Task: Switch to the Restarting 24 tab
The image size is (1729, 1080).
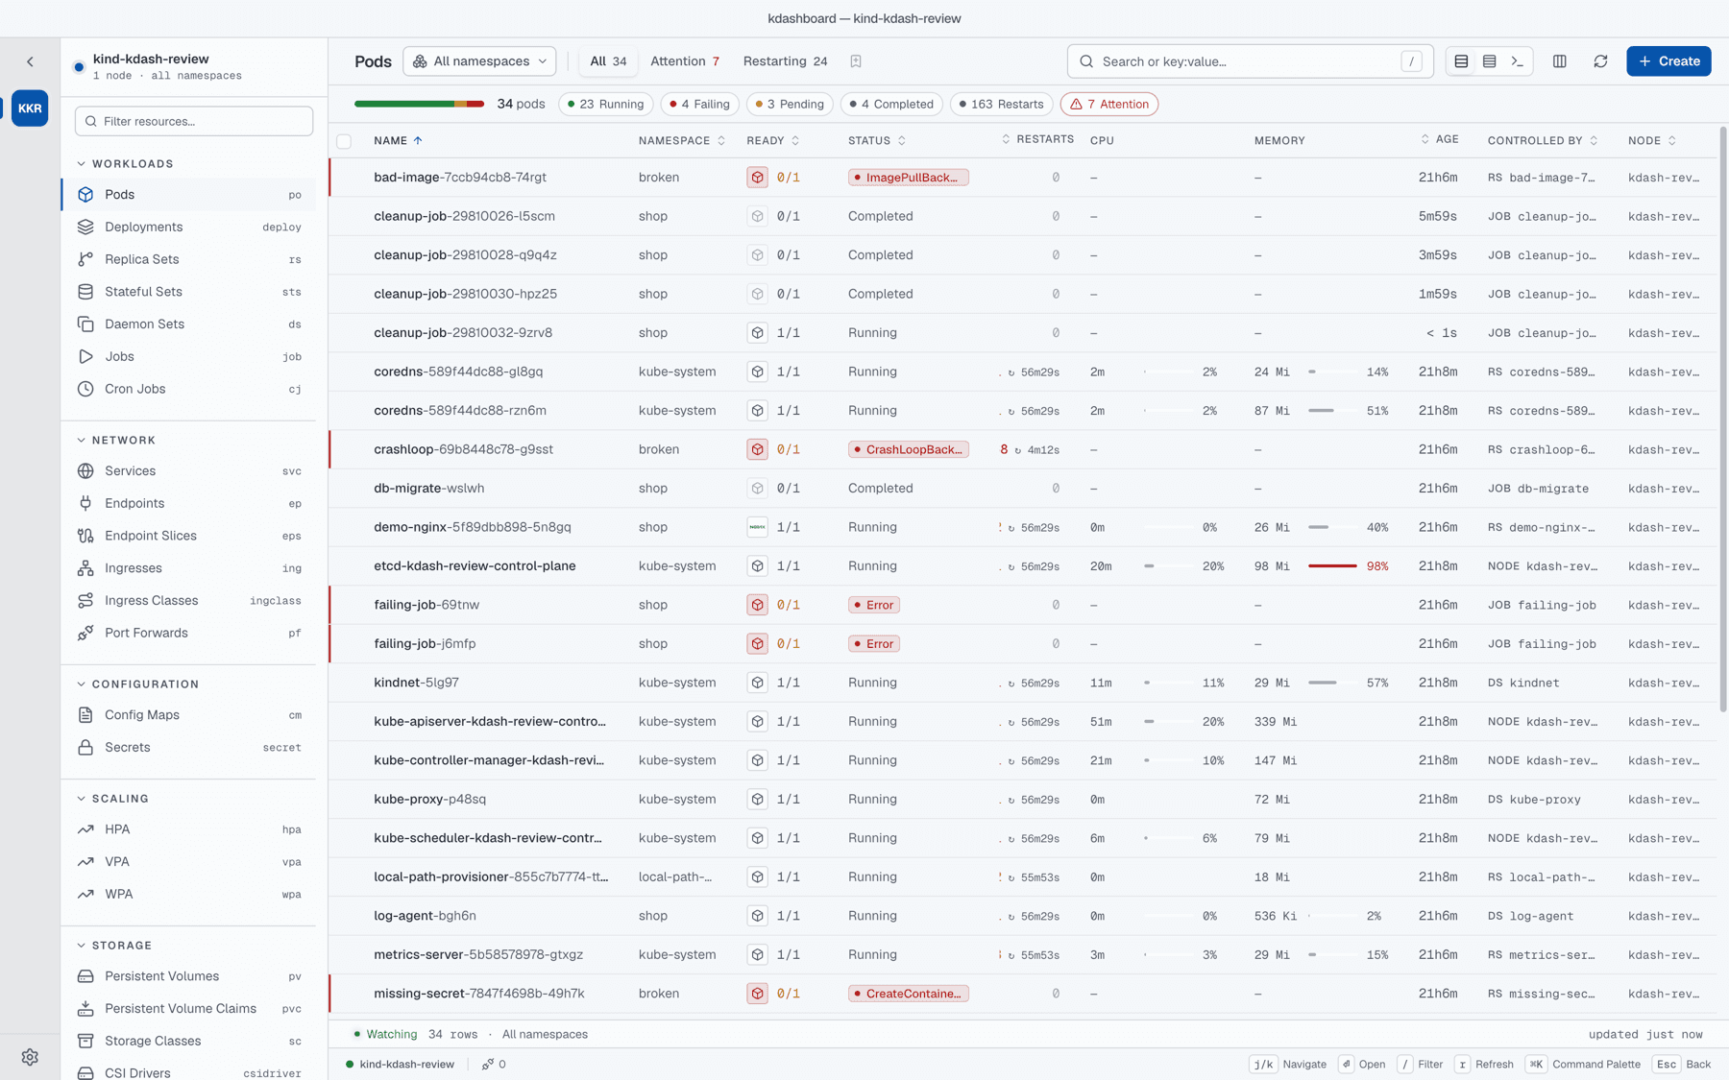Action: click(x=785, y=61)
